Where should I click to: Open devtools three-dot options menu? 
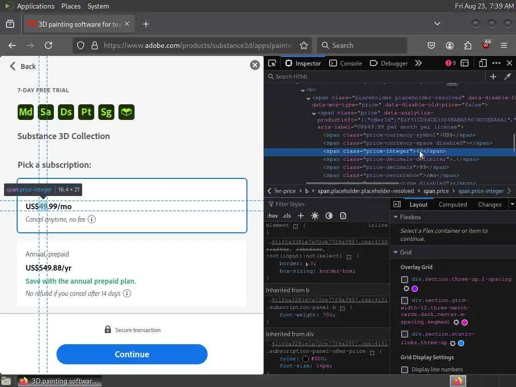point(496,63)
